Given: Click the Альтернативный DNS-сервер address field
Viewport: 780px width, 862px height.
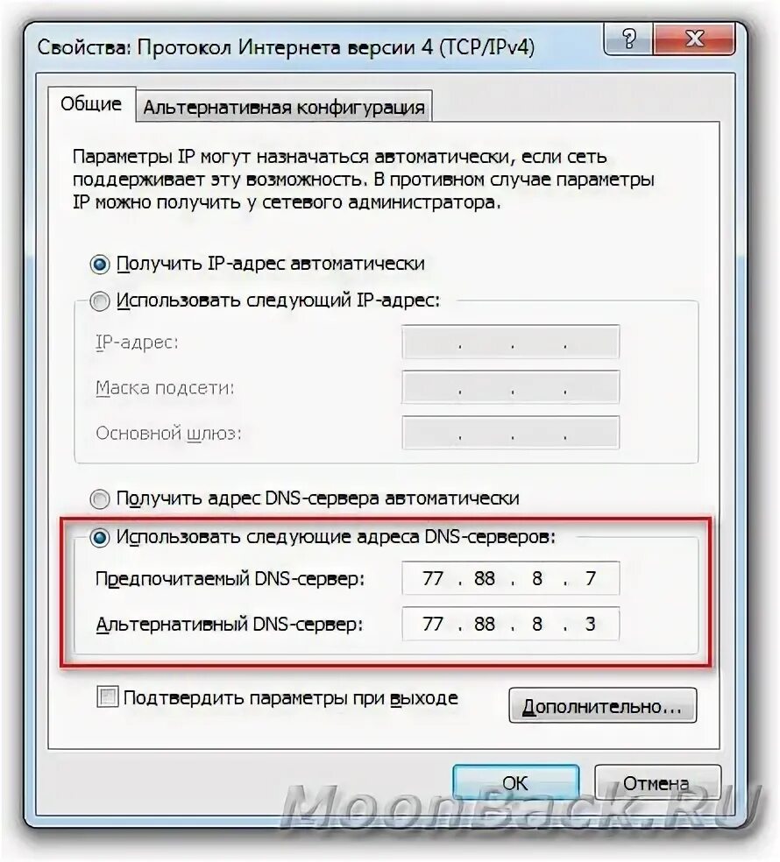Looking at the screenshot, I should point(510,624).
